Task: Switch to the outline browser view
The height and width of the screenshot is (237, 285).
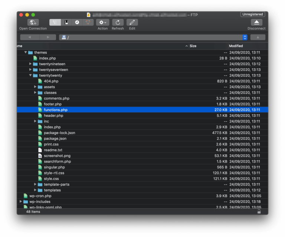Action: click(x=55, y=22)
